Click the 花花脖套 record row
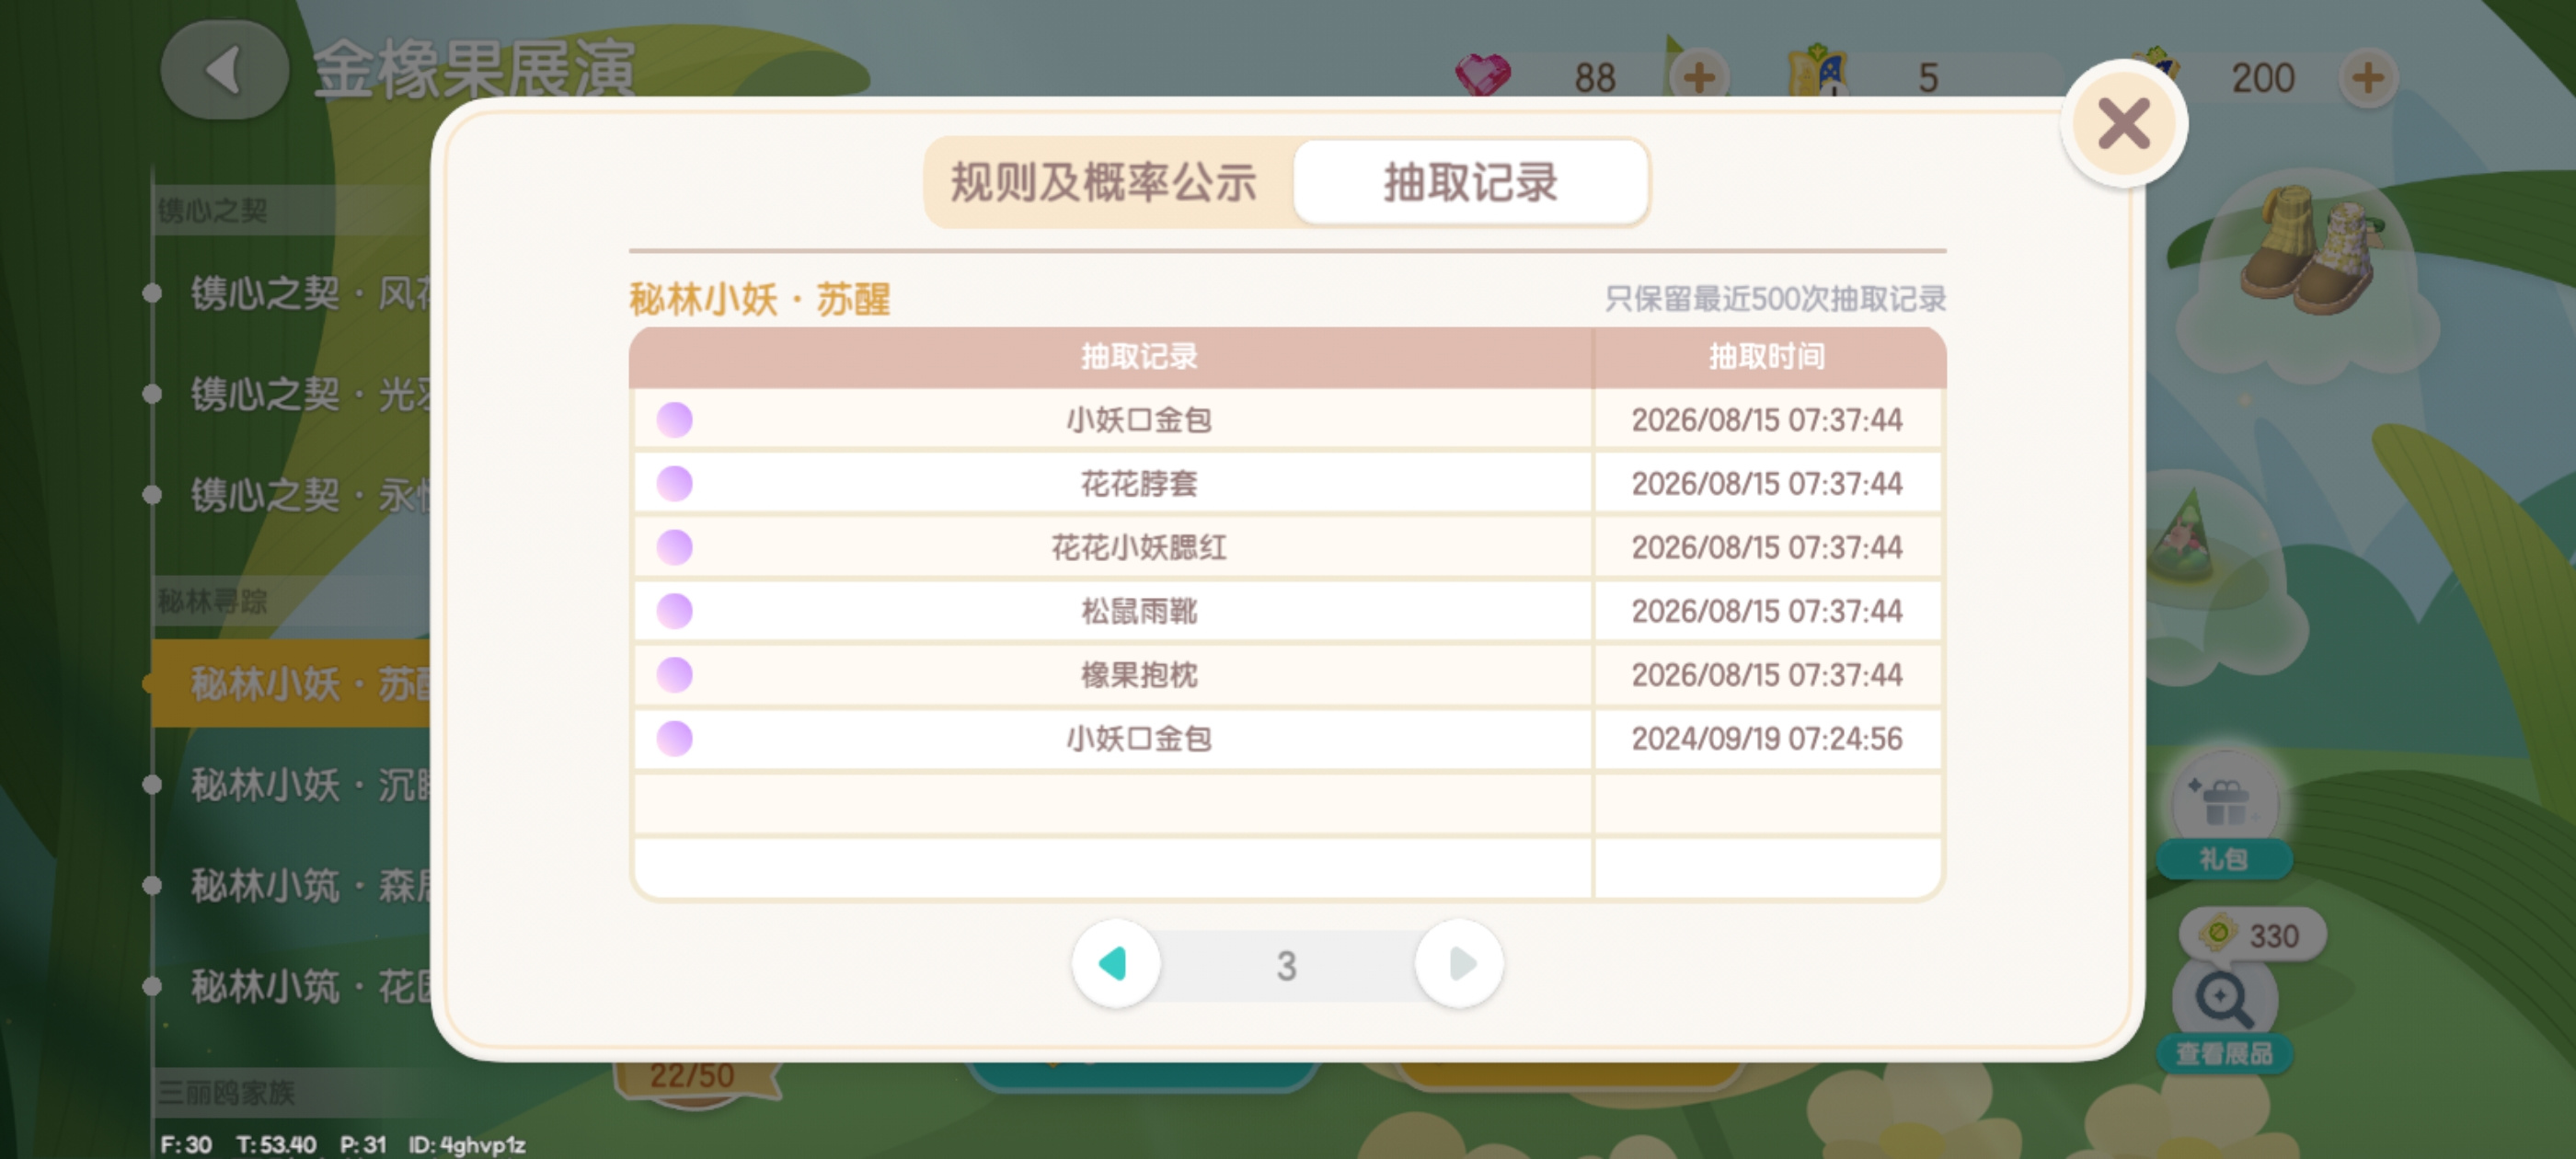Image resolution: width=2576 pixels, height=1159 pixels. [x=1288, y=483]
